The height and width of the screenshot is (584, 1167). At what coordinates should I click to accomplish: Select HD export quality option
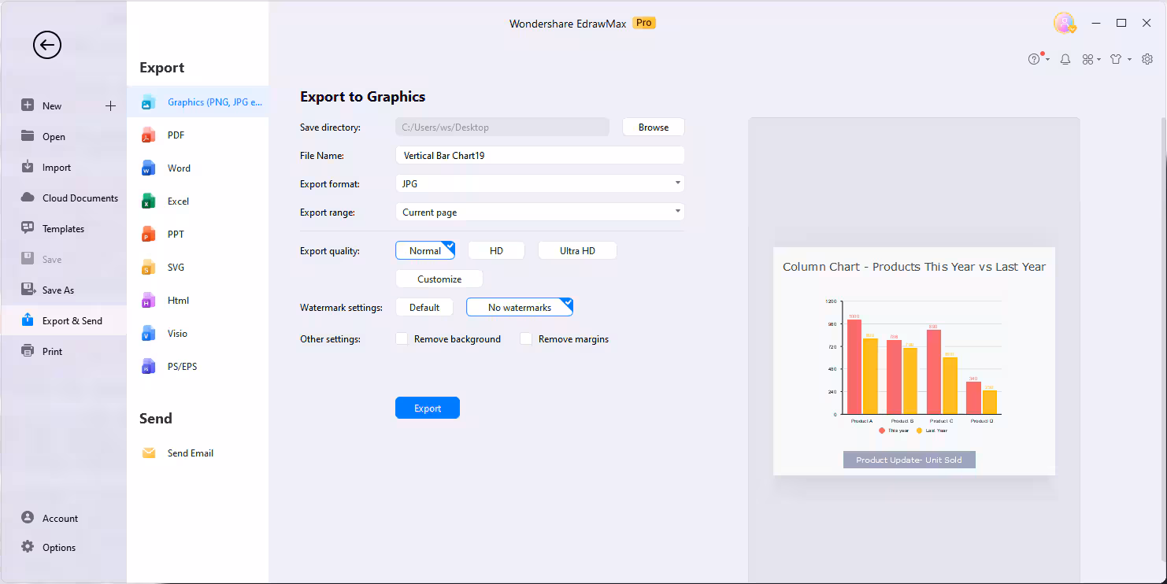pyautogui.click(x=496, y=251)
